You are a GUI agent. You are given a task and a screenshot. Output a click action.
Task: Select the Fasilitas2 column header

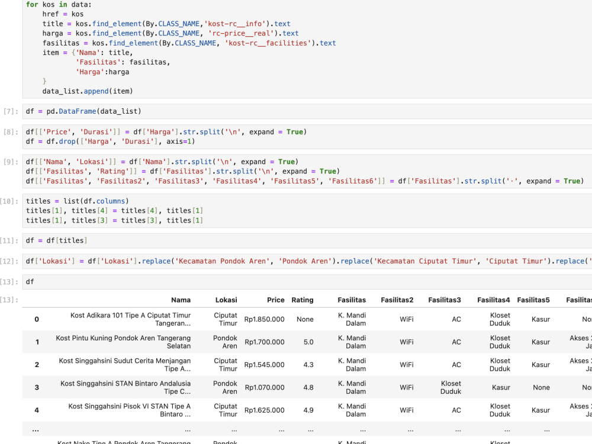pyautogui.click(x=397, y=300)
